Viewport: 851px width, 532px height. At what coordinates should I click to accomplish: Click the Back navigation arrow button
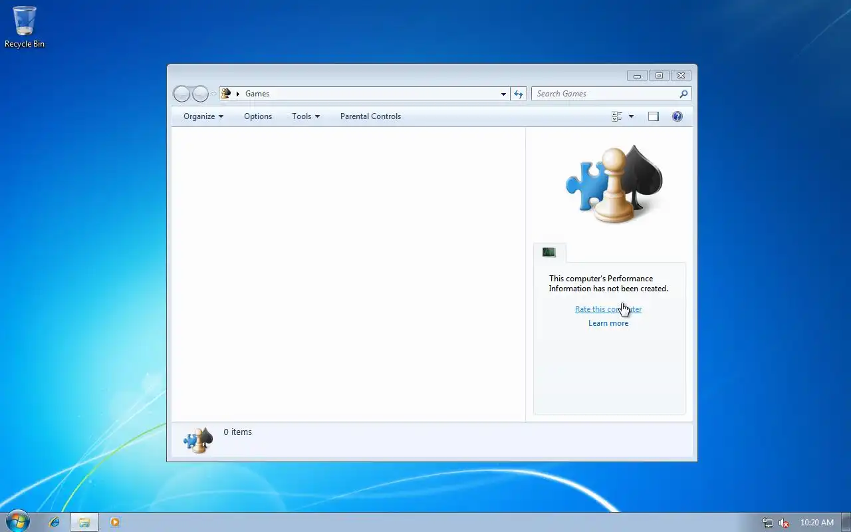182,94
